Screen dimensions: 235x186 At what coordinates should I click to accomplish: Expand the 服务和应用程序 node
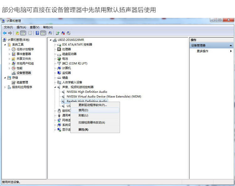(x=5, y=87)
